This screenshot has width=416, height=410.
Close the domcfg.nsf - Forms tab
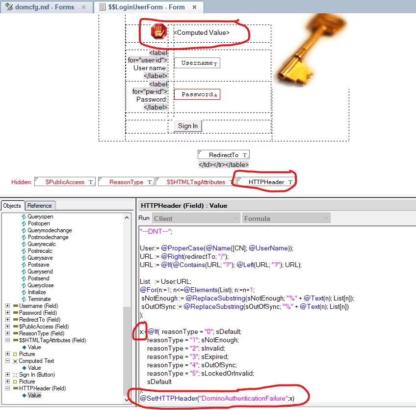[83, 7]
